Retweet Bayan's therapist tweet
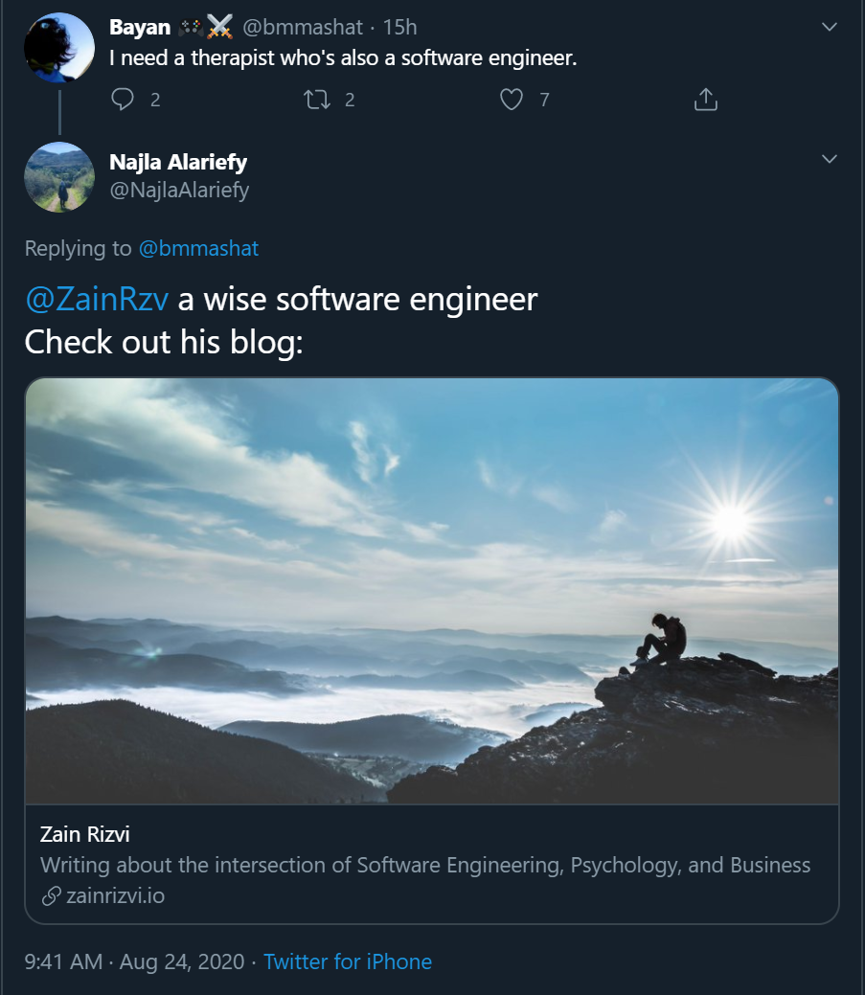 click(317, 100)
